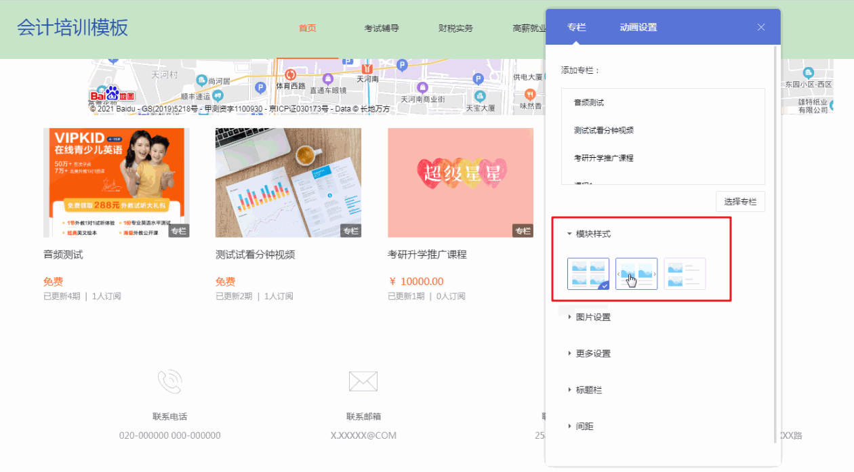Open the 高薪就业 navigation item
The height and width of the screenshot is (472, 854).
click(529, 28)
